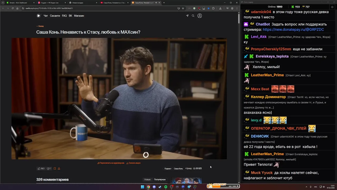Click the MEME PARTY progress widget
This screenshot has height=190, width=337.
coord(223,186)
